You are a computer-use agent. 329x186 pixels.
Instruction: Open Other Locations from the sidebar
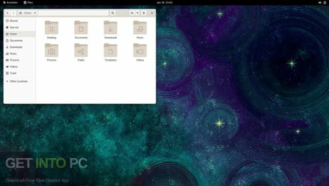tap(18, 81)
